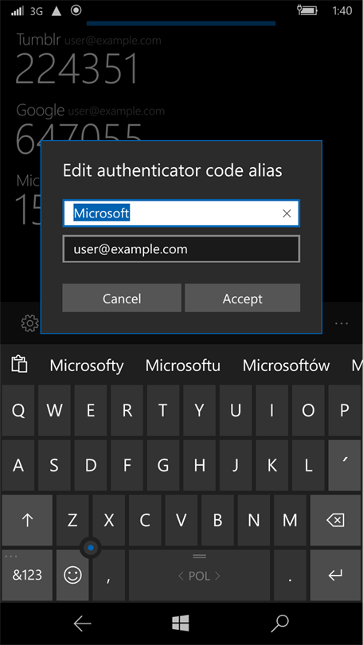363x645 pixels.
Task: Tap the J key
Action: pyautogui.click(x=236, y=465)
